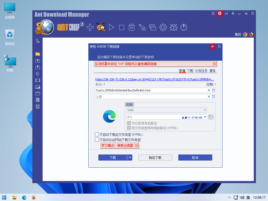Paste into the 注解 field clipboard icon
This screenshot has height=201, width=268.
213,96
